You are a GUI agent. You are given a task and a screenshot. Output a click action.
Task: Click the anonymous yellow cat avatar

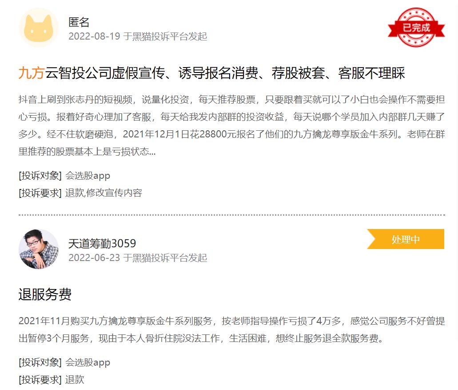coord(39,28)
